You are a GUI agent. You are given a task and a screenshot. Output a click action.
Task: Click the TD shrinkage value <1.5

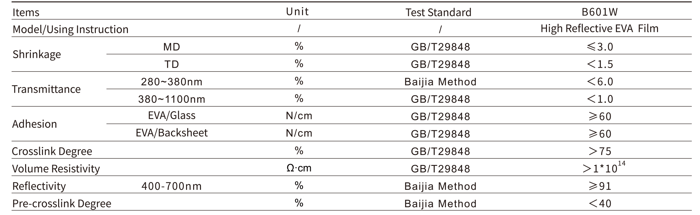[x=600, y=64]
